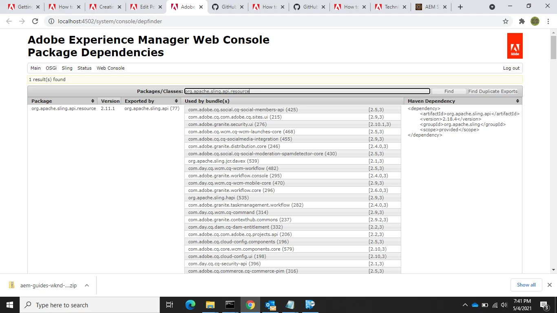Show hidden system tray icons
Viewport: 557px width, 313px height.
pyautogui.click(x=465, y=305)
